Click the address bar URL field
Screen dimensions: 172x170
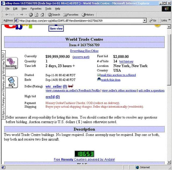(x=81, y=20)
